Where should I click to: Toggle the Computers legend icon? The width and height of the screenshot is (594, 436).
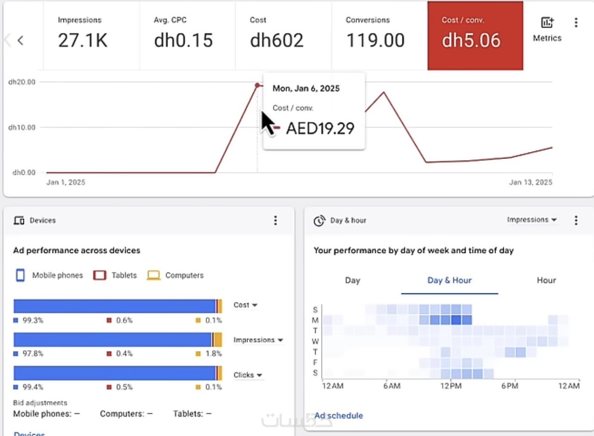(x=153, y=275)
